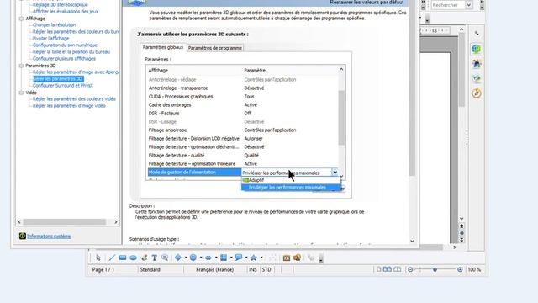
Task: Click Restaurer les valeurs par défaut
Action: point(367,3)
